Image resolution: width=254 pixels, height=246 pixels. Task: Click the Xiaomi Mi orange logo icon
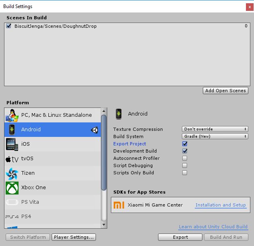coord(119,205)
